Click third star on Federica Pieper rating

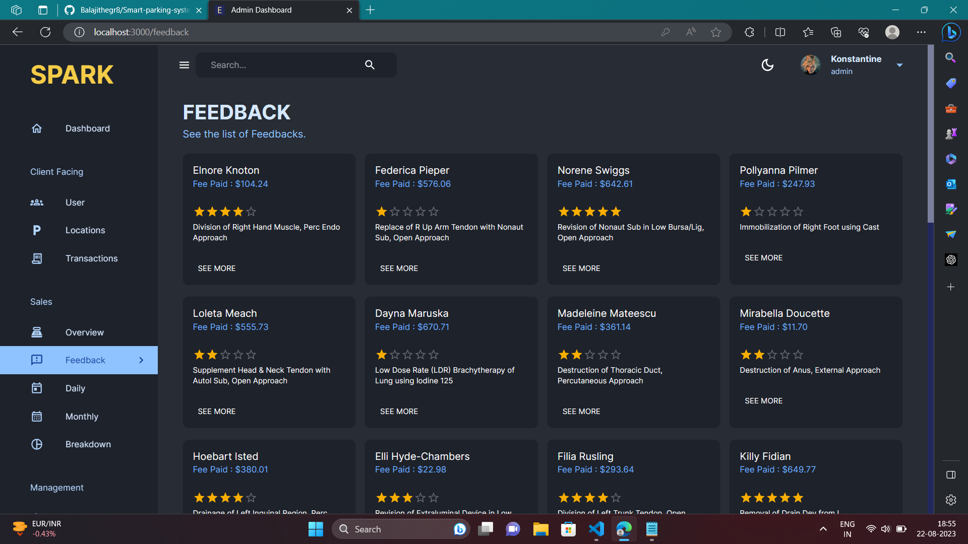coord(408,212)
